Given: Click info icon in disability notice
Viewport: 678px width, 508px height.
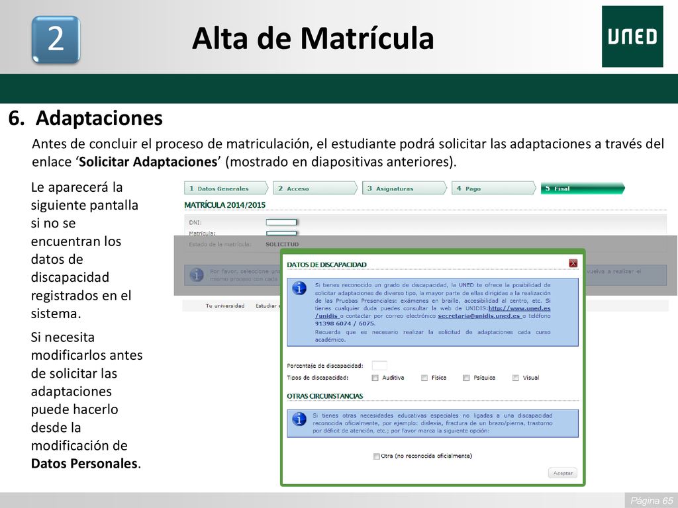Looking at the screenshot, I should click(x=299, y=288).
